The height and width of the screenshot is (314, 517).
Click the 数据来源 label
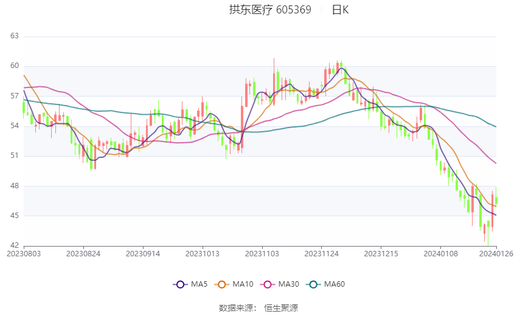pyautogui.click(x=236, y=308)
